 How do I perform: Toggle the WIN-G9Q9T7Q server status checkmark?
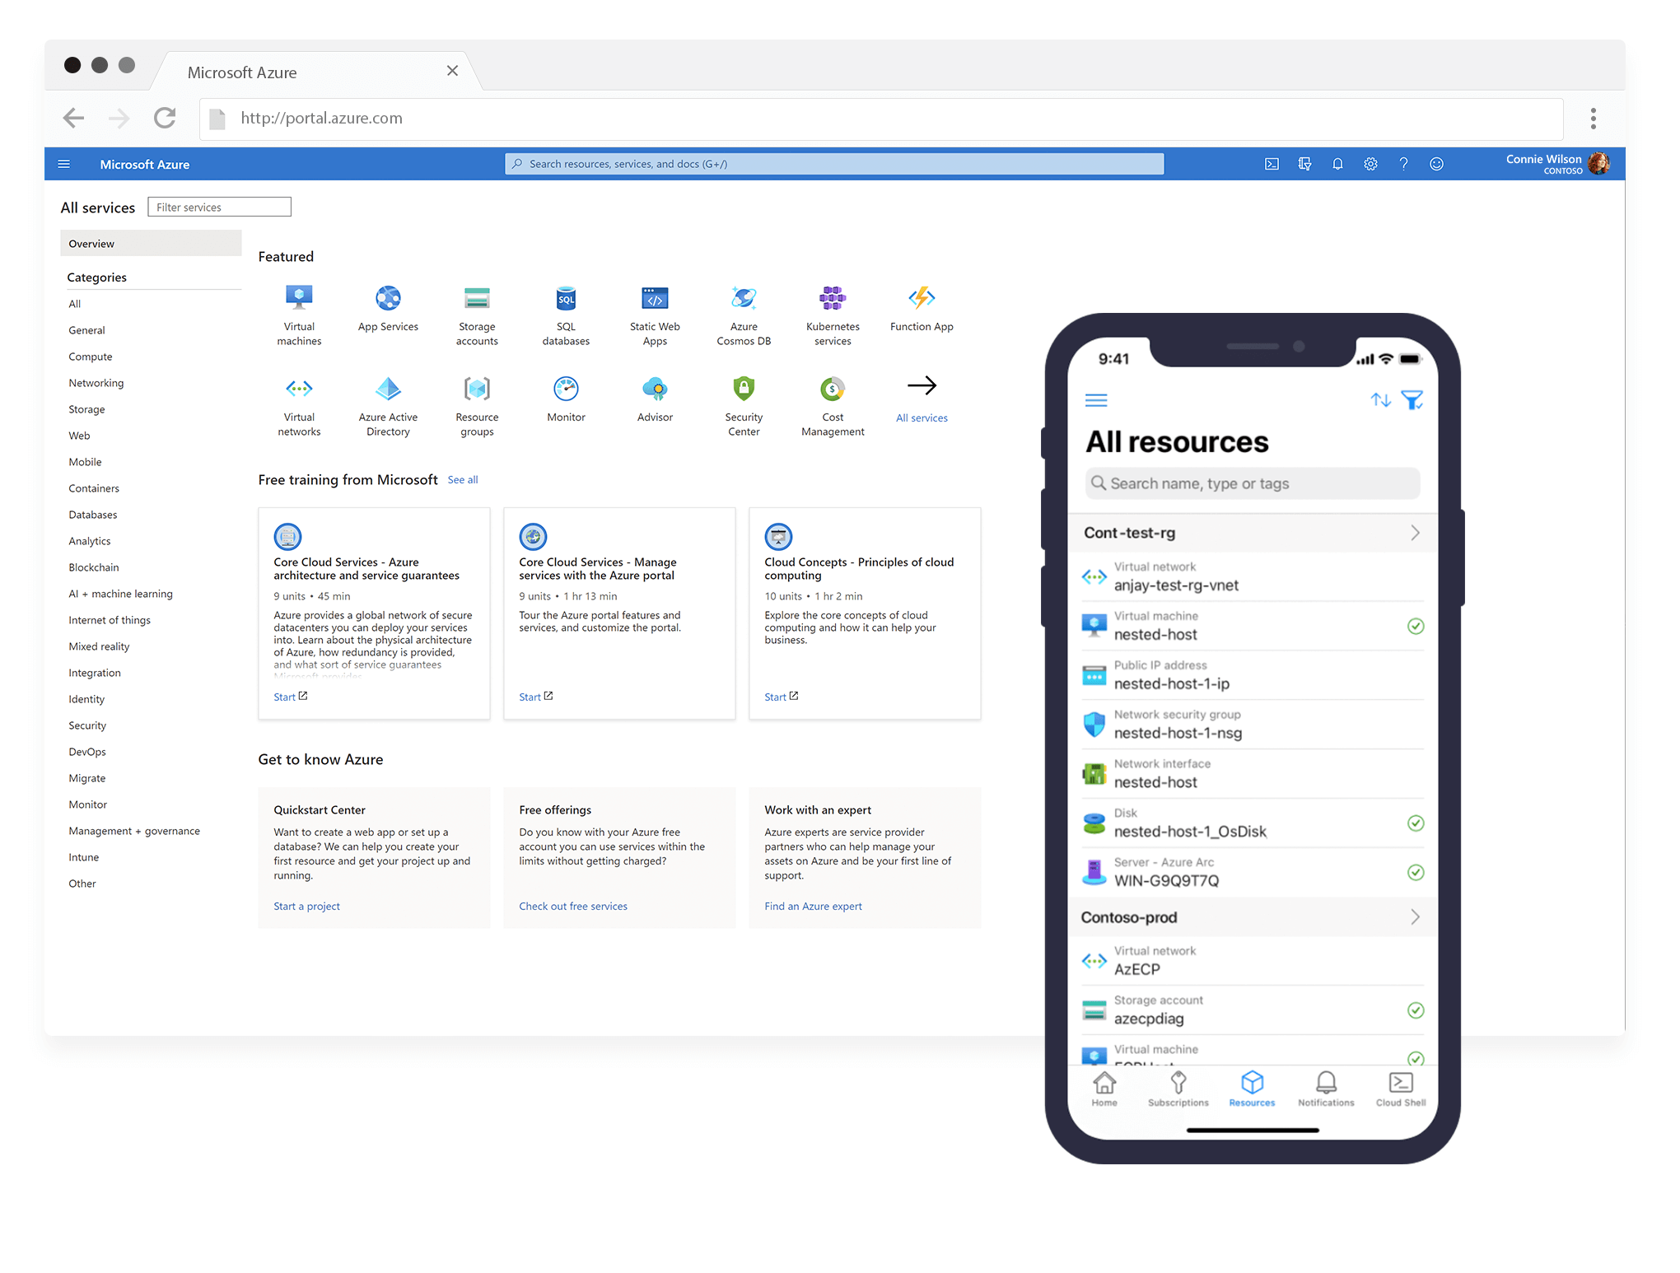1415,872
